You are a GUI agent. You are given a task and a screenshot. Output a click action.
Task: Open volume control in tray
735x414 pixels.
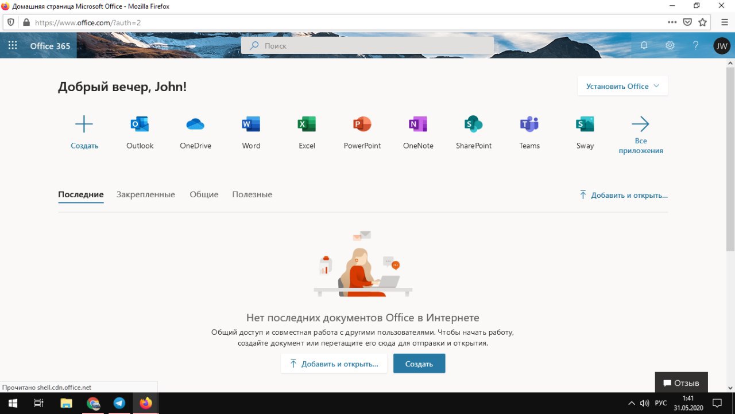[644, 403]
